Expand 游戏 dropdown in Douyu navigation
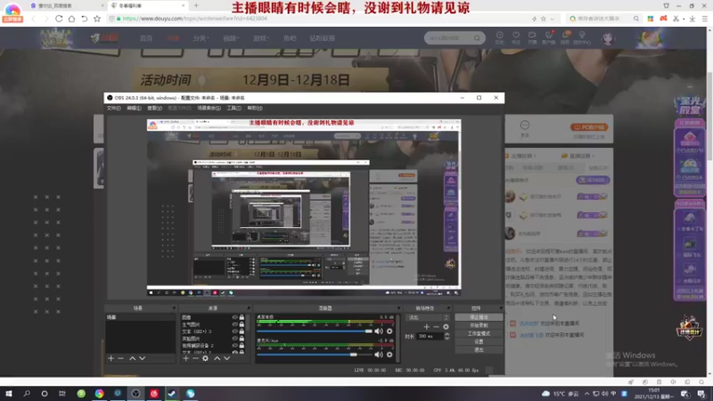Image resolution: width=713 pixels, height=401 pixels. [261, 38]
